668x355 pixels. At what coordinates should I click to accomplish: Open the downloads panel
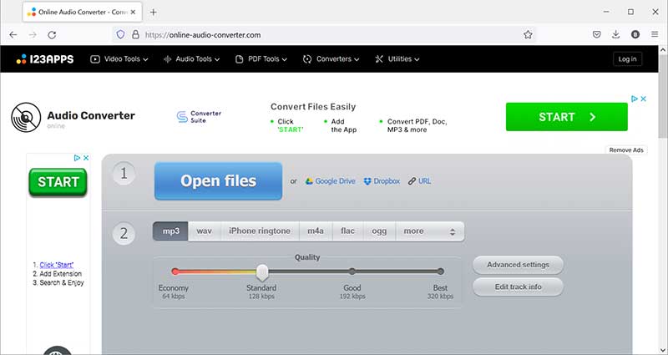click(615, 34)
